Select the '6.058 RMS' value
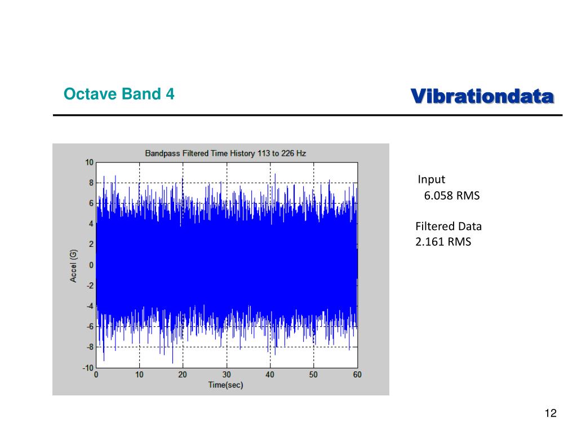The width and height of the screenshot is (577, 432). [x=452, y=195]
